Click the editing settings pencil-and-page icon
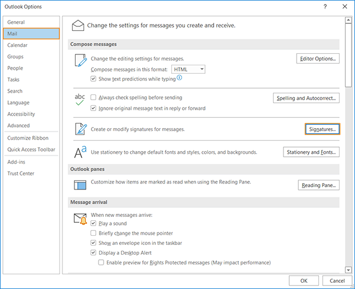 (x=81, y=60)
